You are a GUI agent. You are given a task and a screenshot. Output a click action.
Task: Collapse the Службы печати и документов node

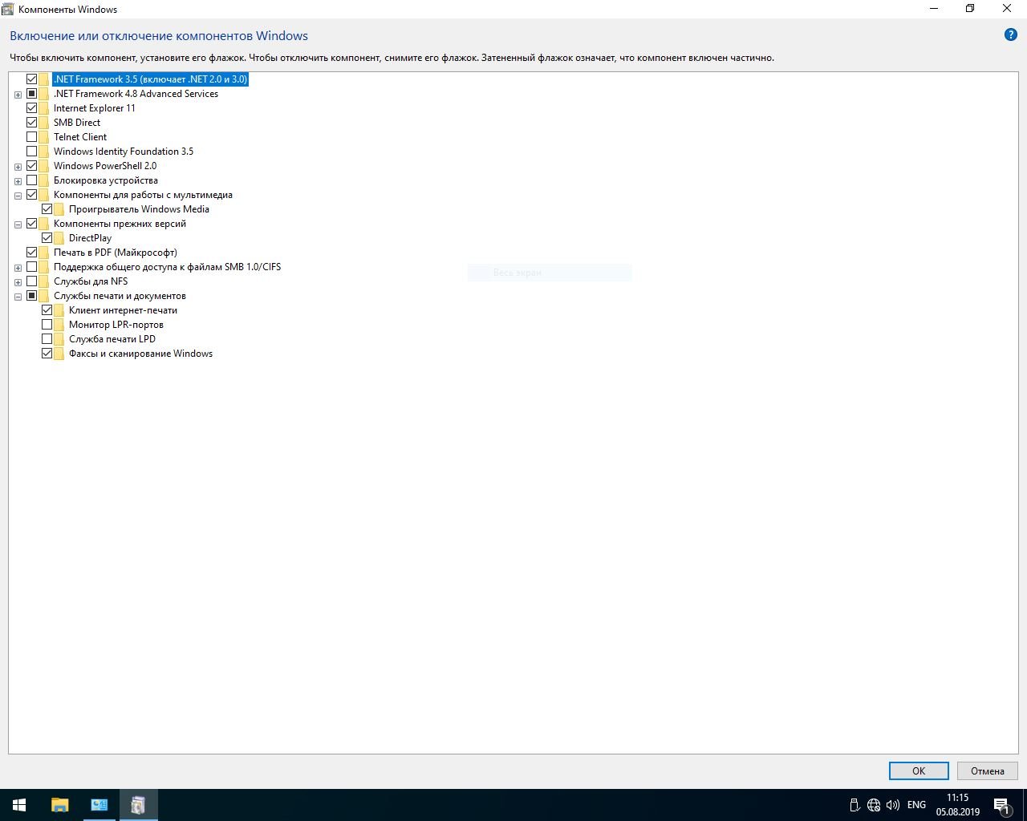[x=18, y=297]
